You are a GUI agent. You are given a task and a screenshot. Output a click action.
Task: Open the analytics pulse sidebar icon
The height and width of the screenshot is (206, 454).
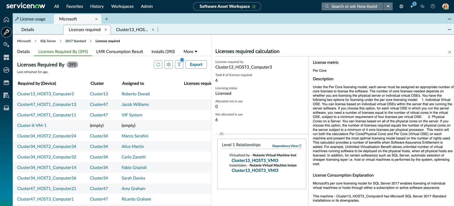coord(6,70)
